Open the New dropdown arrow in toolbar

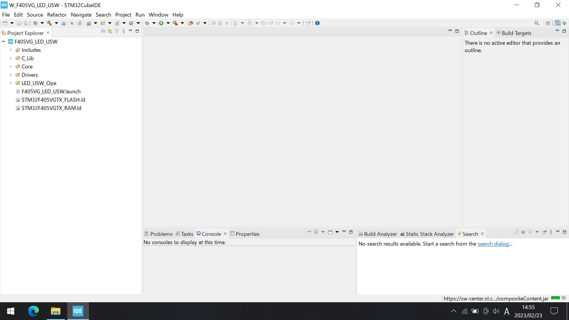click(12, 23)
